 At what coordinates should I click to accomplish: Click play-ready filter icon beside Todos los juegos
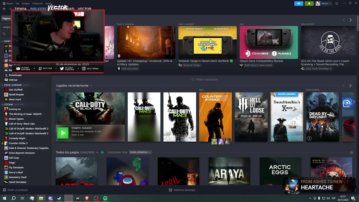pyautogui.click(x=102, y=152)
